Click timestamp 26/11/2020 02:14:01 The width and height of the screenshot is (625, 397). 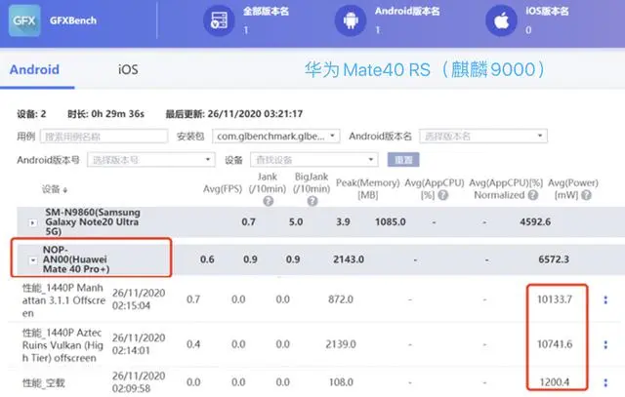coord(139,344)
